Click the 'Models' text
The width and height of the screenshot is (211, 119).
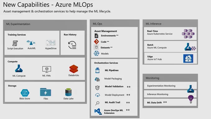[105, 54]
